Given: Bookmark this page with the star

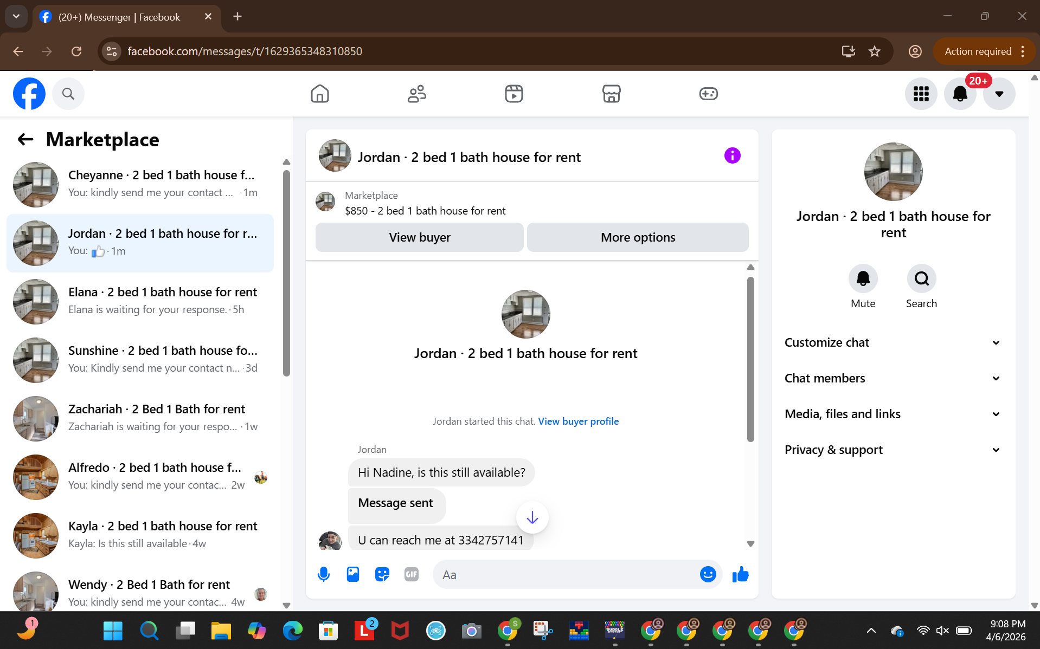Looking at the screenshot, I should [x=875, y=51].
